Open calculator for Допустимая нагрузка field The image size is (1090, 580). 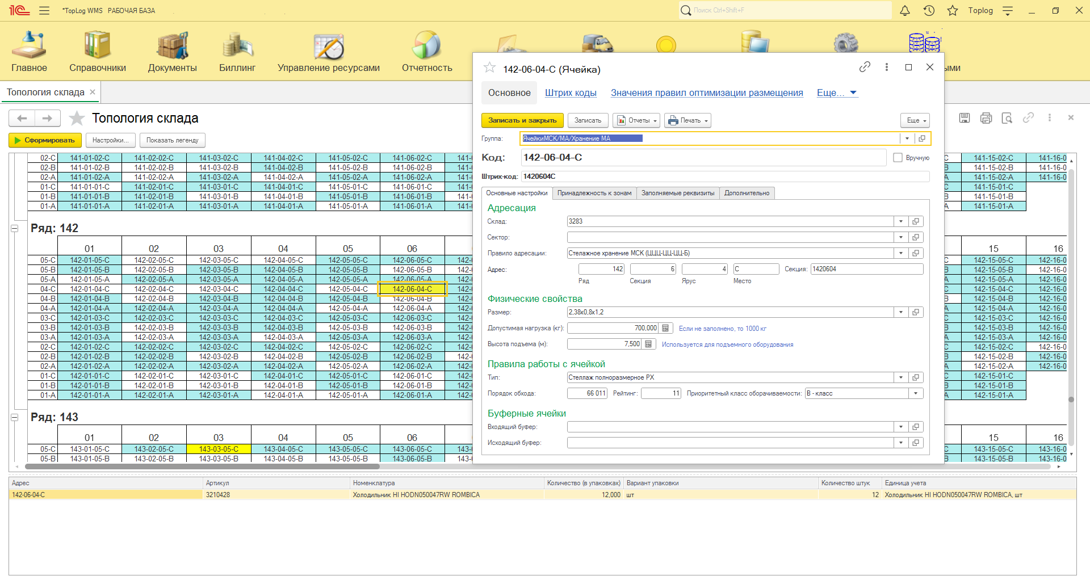click(666, 328)
